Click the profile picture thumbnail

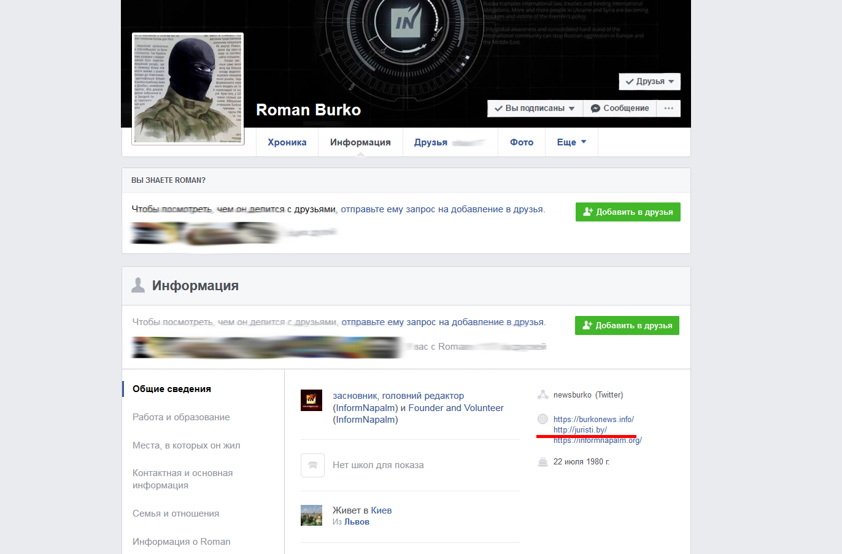coord(188,89)
